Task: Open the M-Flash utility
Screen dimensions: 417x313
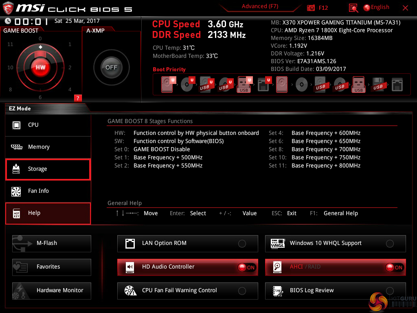Action: tap(52, 244)
